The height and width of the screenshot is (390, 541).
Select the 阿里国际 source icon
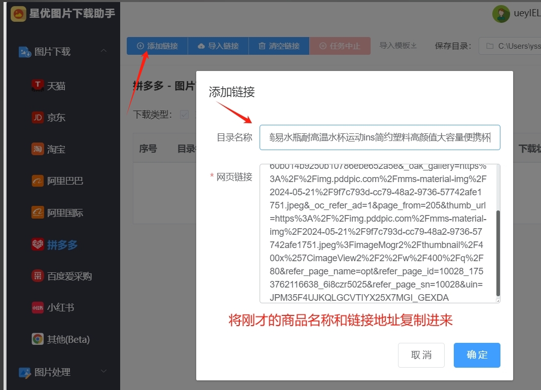[x=38, y=212]
